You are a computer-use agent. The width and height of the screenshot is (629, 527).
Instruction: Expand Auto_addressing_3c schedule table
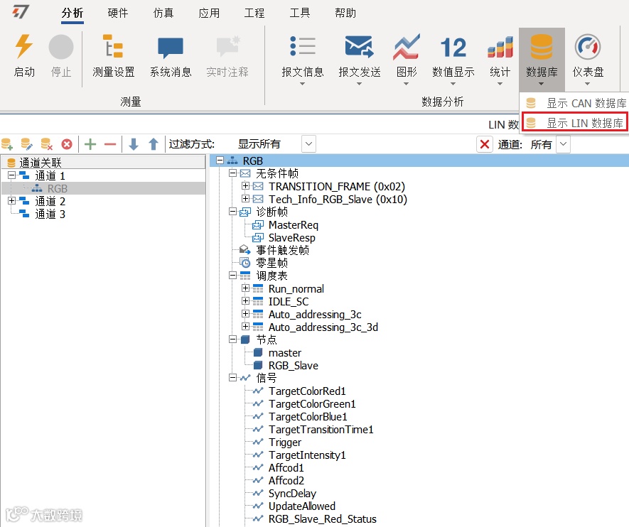(245, 314)
